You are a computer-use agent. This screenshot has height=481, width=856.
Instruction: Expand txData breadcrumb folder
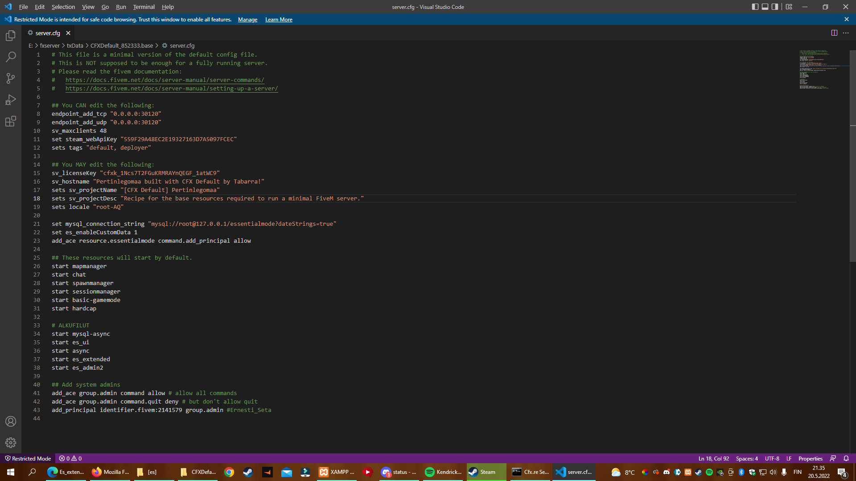[x=75, y=45]
